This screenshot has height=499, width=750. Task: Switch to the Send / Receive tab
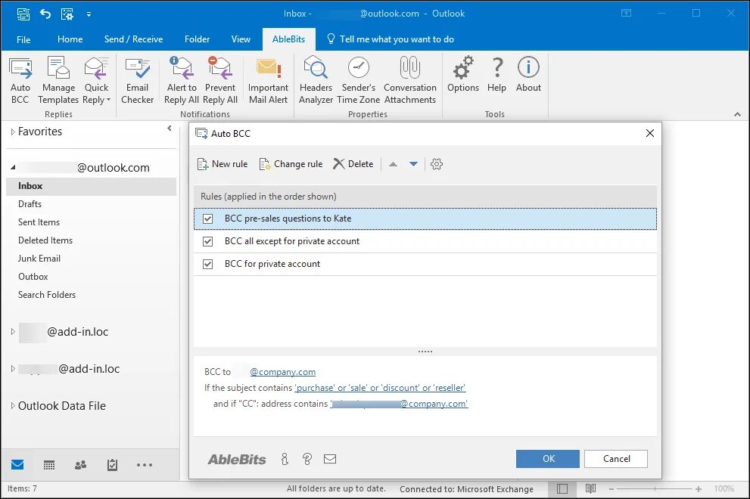[133, 39]
